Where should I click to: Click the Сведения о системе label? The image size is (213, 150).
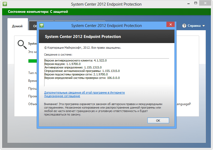[58, 55]
